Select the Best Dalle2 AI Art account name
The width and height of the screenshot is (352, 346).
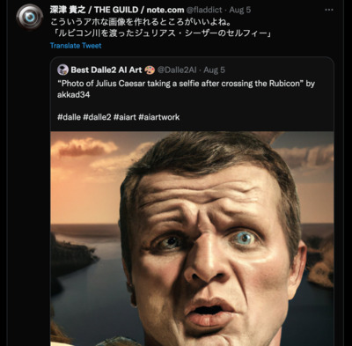(106, 70)
